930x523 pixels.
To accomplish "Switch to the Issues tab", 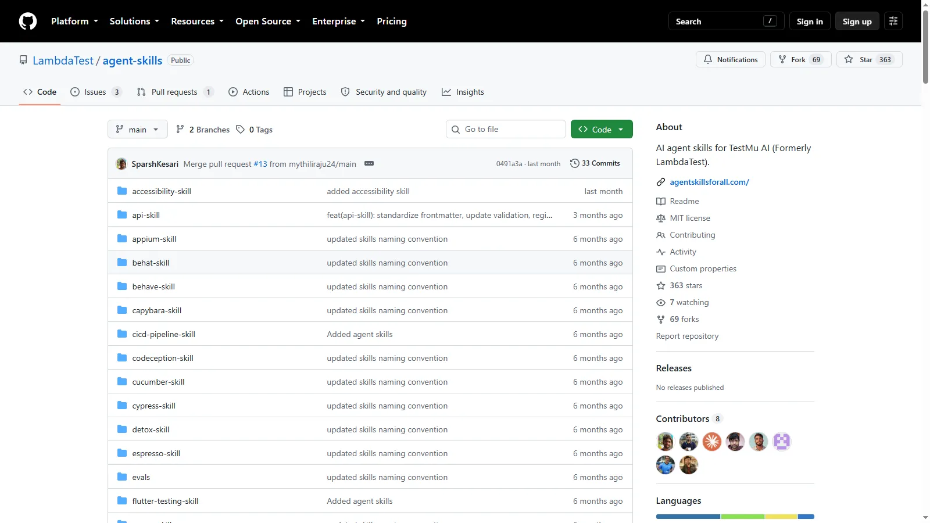I will (x=96, y=92).
